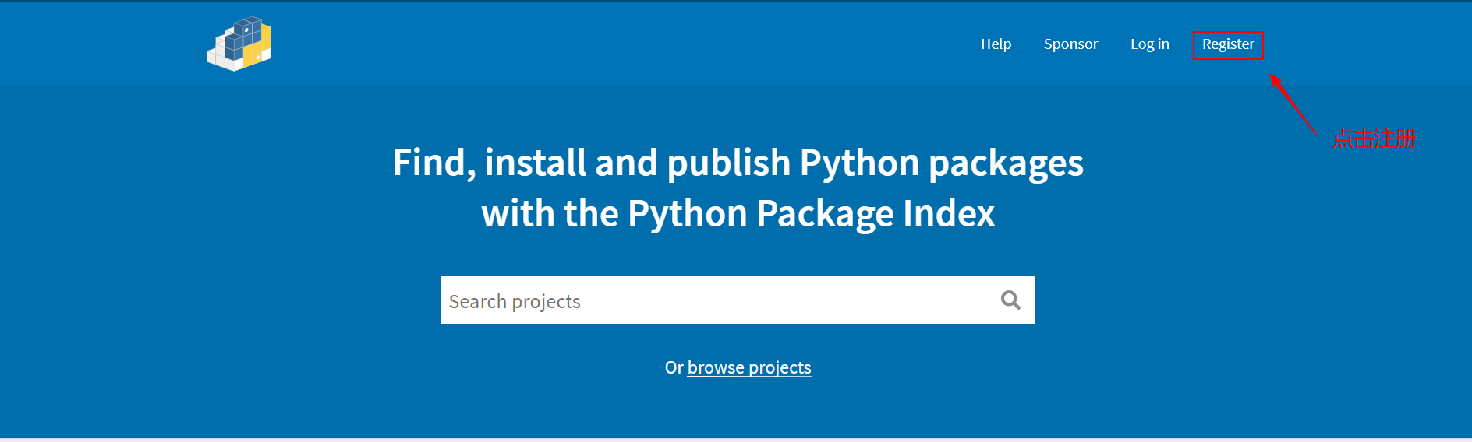Open the Register link
This screenshot has height=442, width=1472.
click(1228, 44)
